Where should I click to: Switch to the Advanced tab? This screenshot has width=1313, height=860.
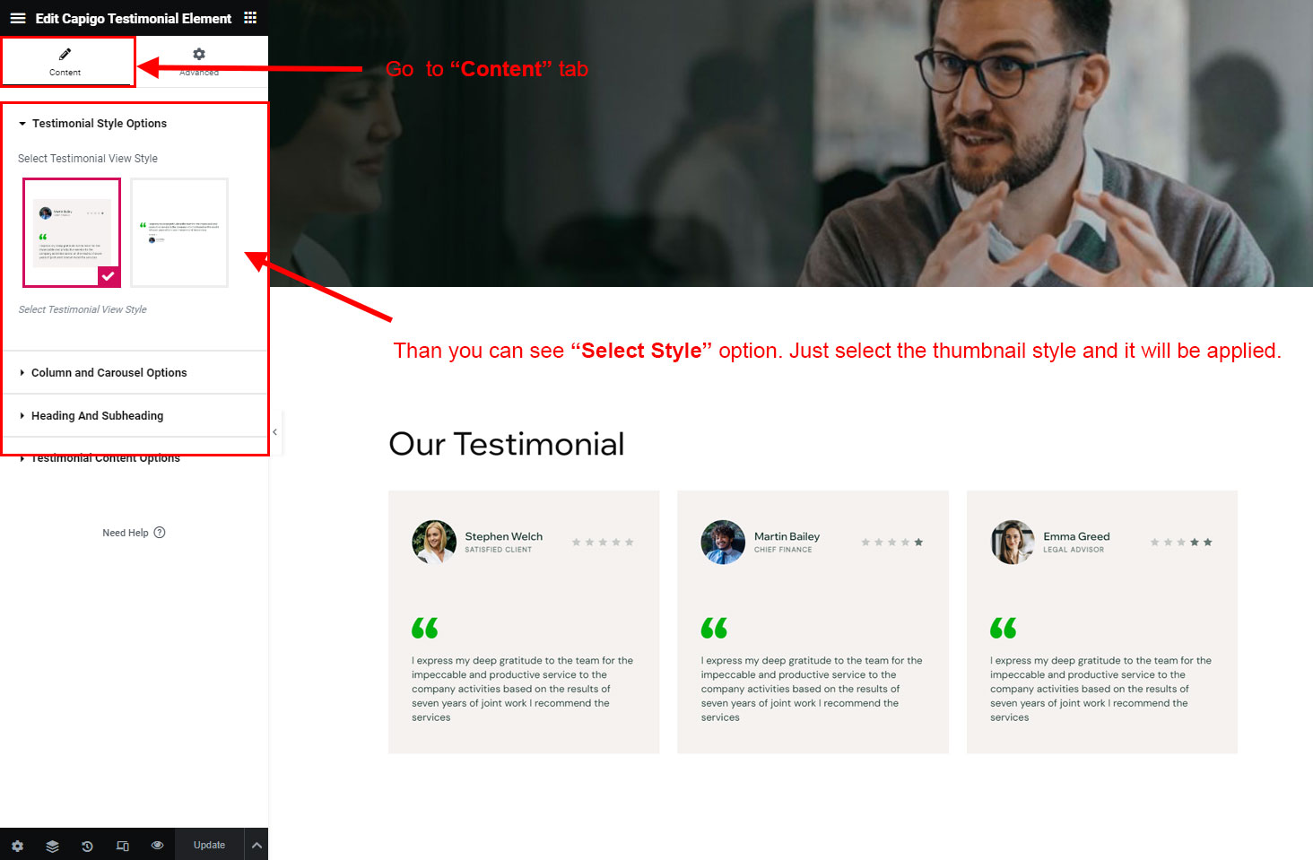199,62
